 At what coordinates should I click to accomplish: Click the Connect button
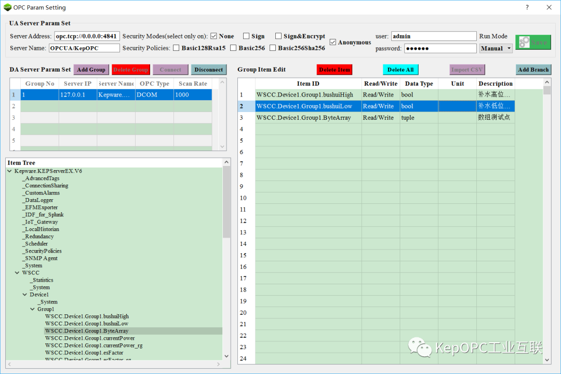(170, 70)
